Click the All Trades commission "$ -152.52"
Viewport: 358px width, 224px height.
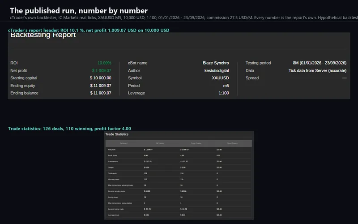coord(148,161)
